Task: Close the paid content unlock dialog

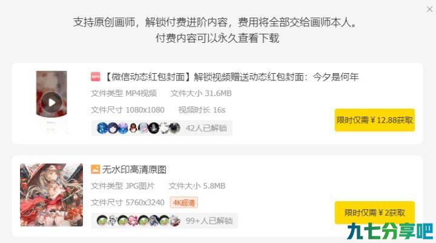Action: [429, 9]
